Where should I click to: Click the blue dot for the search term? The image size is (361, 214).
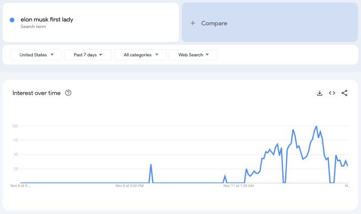(x=12, y=20)
